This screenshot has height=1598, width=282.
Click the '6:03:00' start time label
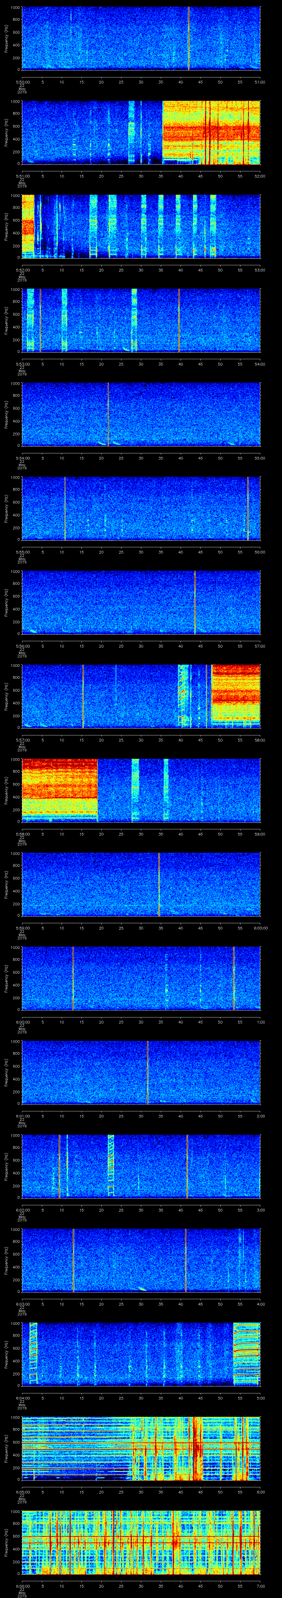[x=22, y=1304]
